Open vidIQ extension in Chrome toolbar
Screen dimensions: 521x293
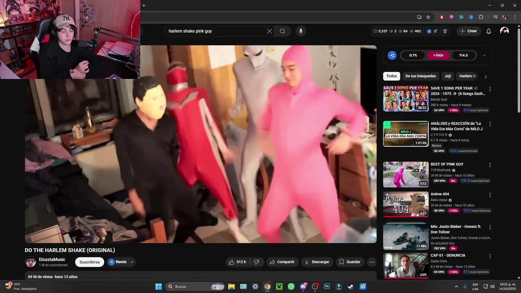coord(471,17)
